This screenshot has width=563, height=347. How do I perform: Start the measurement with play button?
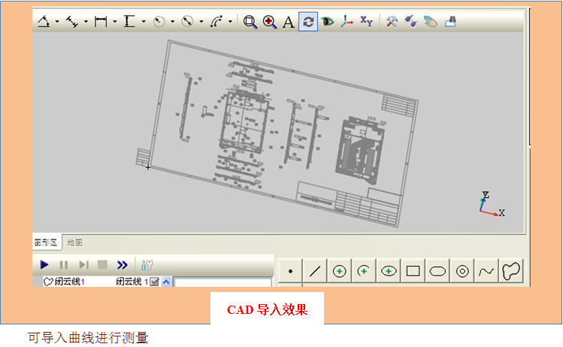(44, 265)
